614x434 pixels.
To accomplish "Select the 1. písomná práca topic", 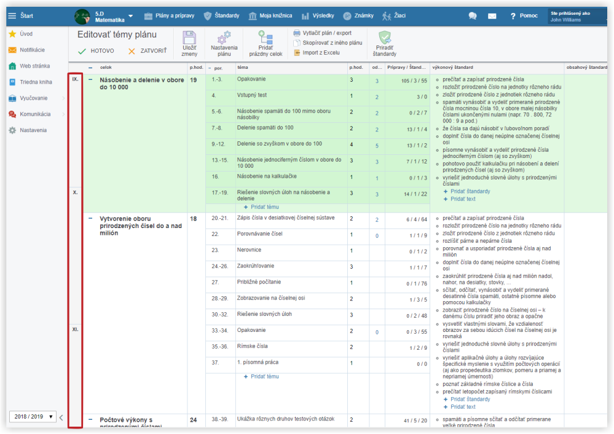I will tap(258, 362).
